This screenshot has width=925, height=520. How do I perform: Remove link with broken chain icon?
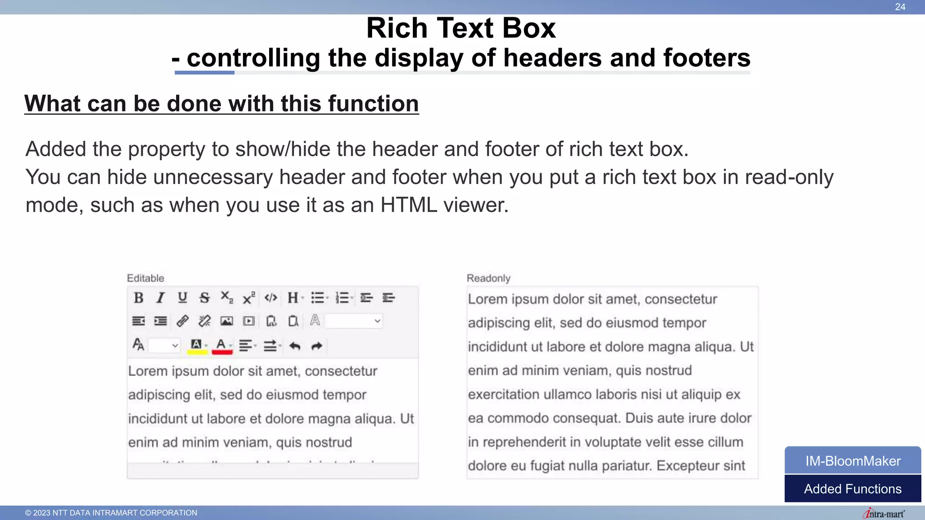(205, 321)
